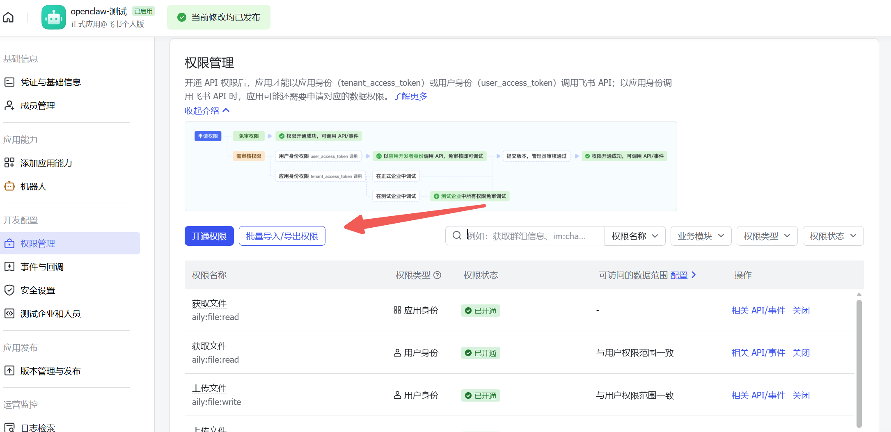Click 批量导入/导出权限 button
The height and width of the screenshot is (432, 891).
[x=282, y=236]
